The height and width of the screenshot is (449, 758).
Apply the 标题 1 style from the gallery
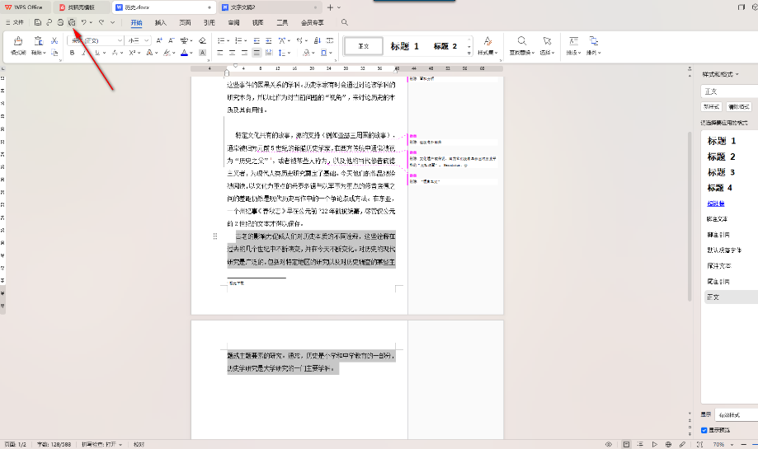(x=405, y=46)
